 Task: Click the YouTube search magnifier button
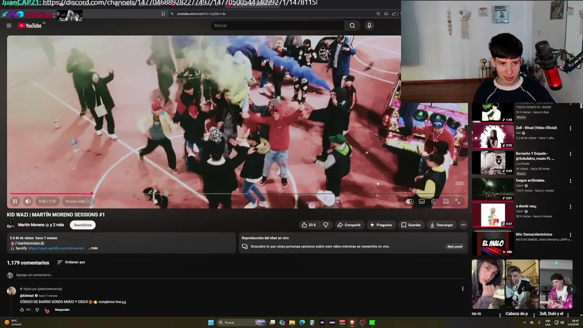[352, 26]
